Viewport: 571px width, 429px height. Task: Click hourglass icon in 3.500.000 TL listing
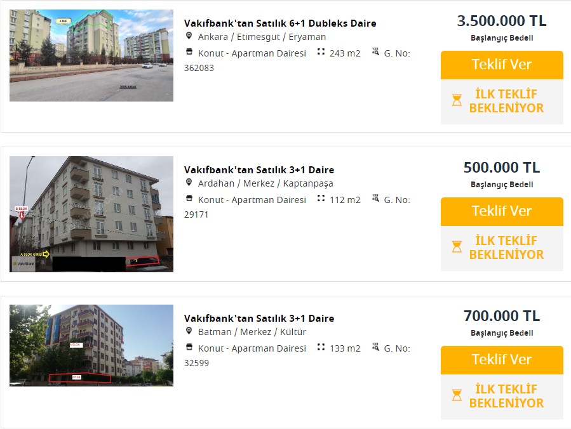[457, 100]
